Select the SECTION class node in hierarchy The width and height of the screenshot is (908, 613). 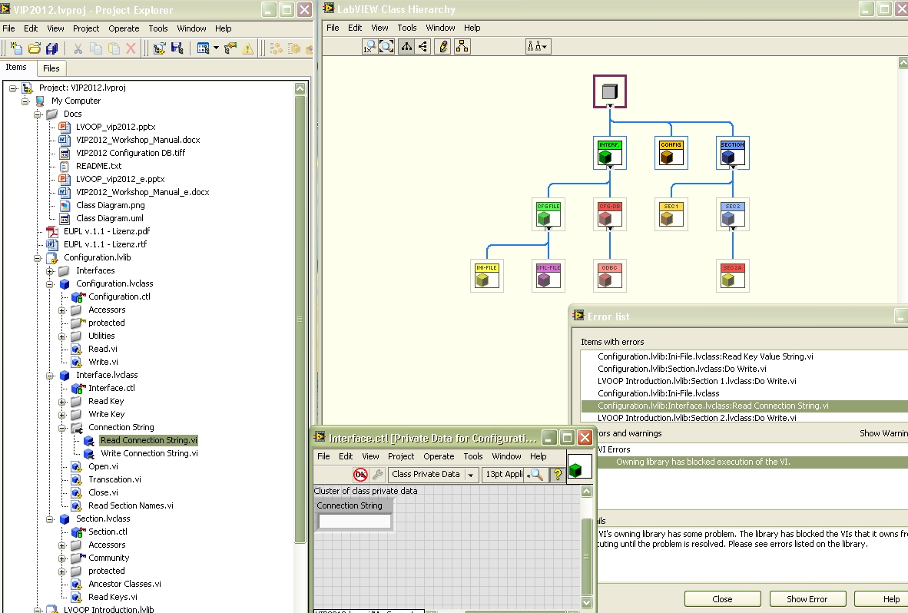click(x=733, y=153)
